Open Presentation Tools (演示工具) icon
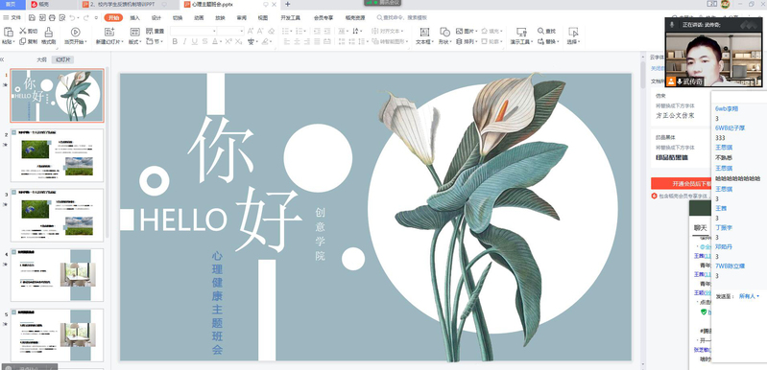The width and height of the screenshot is (767, 370). 521,33
